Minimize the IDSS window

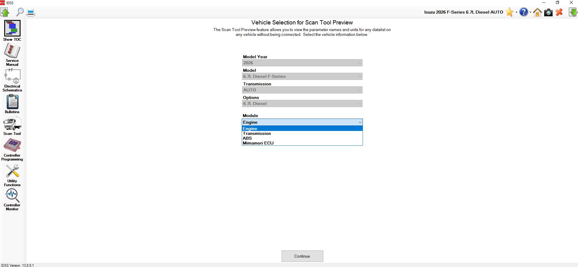[544, 3]
